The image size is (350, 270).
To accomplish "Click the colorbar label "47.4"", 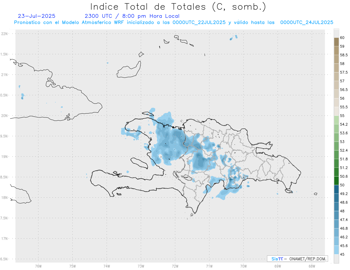I will click(x=344, y=220).
